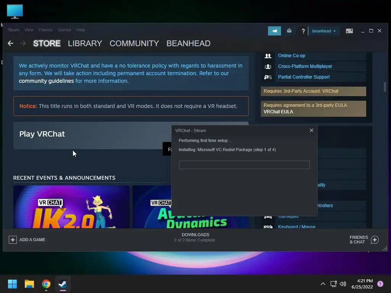The width and height of the screenshot is (391, 293).
Task: Open File Explorer from the taskbar
Action: click(x=29, y=284)
